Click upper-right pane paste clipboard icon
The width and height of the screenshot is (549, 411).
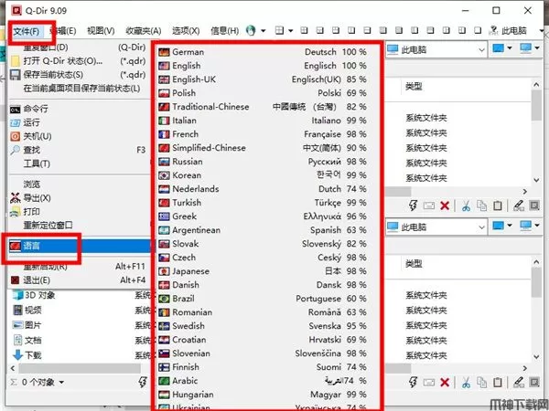498,205
